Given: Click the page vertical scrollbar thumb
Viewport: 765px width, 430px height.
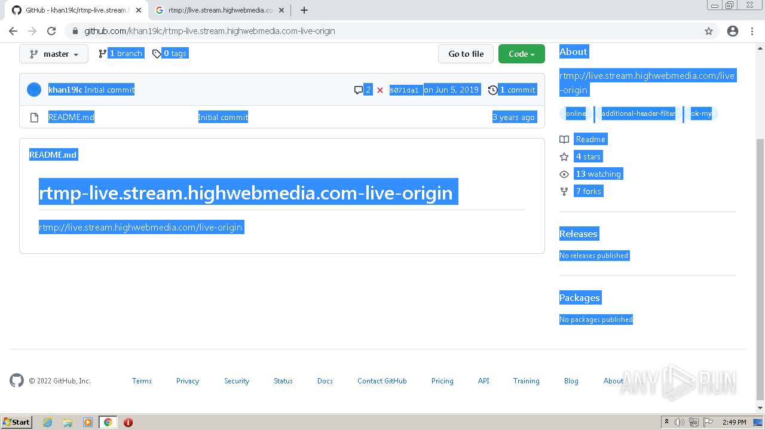Looking at the screenshot, I should point(760,269).
